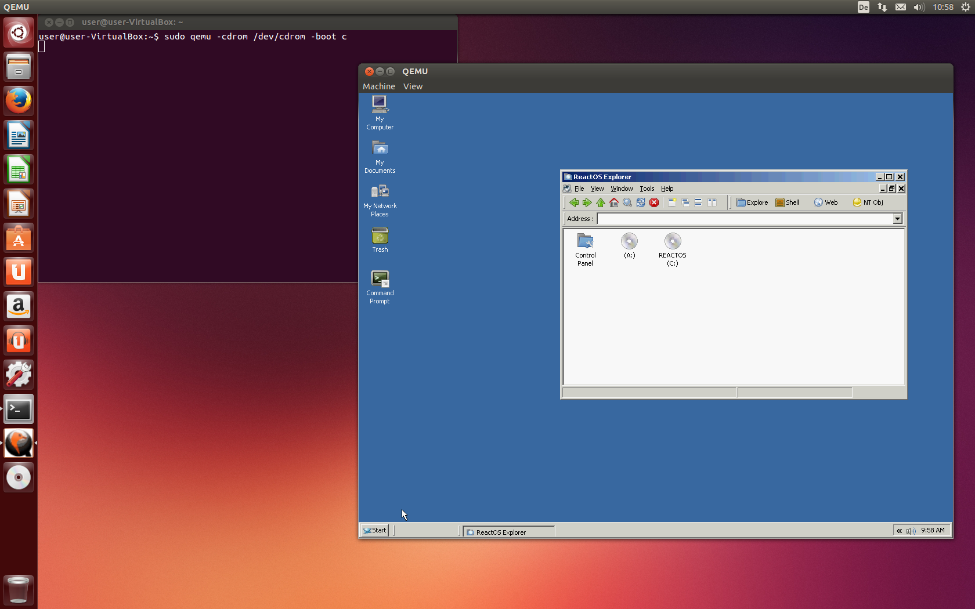Screen dimensions: 975x609
Task: Click the NT Obj button in toolbar
Action: point(868,202)
